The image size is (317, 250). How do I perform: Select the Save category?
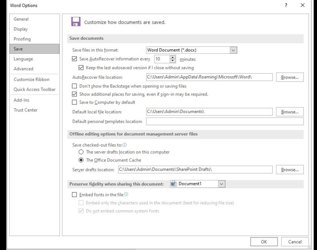(35, 49)
